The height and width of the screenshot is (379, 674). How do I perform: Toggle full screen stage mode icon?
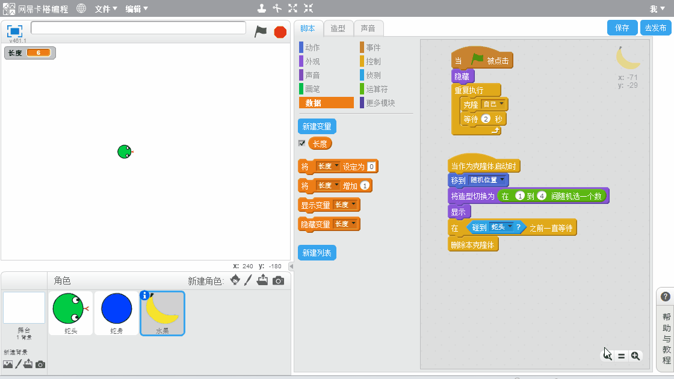(15, 31)
